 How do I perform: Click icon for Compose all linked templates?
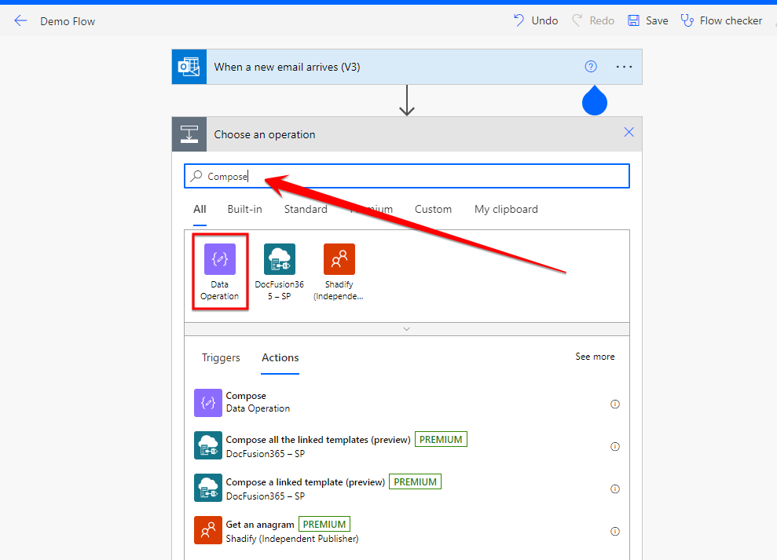[x=208, y=445]
